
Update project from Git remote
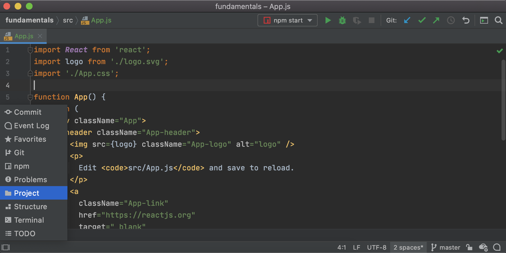407,20
